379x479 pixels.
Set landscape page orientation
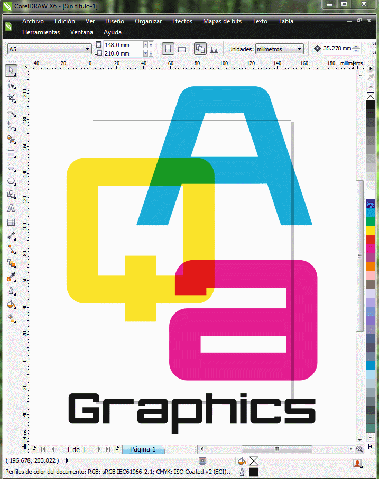tap(182, 49)
